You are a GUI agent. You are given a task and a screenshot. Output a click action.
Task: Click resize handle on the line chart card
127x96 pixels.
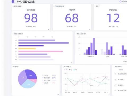pos(108,94)
